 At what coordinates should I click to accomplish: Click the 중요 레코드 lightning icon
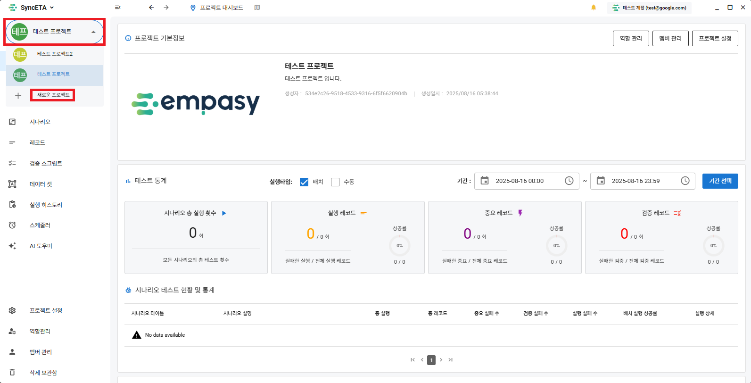[x=520, y=213]
